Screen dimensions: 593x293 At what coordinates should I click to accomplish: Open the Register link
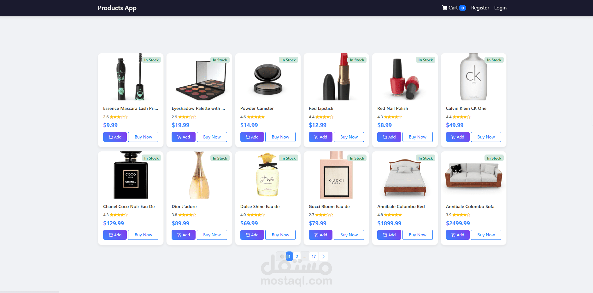coord(480,8)
